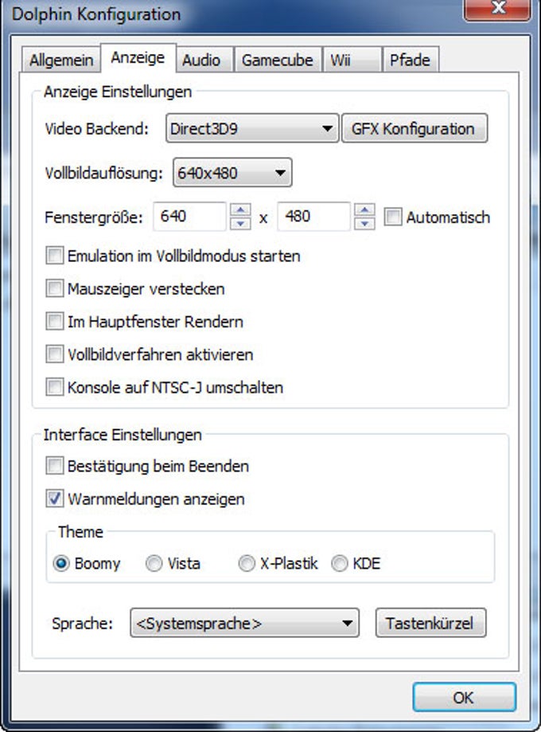Open the Sprache Systemsprache dropdown
541x732 pixels.
pos(244,623)
